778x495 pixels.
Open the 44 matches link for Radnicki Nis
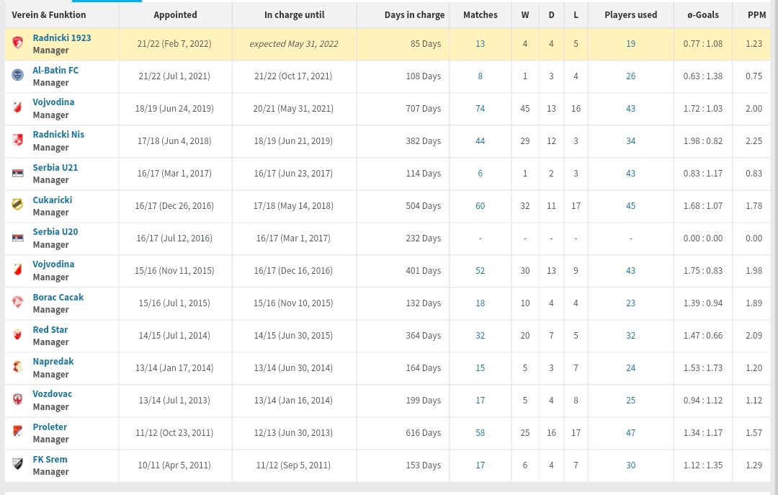480,141
